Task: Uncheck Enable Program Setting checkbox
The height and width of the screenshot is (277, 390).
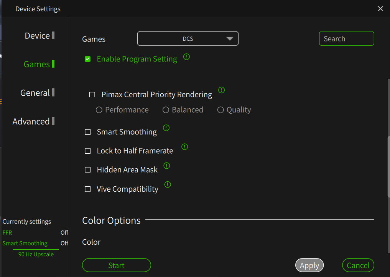Action: (88, 59)
